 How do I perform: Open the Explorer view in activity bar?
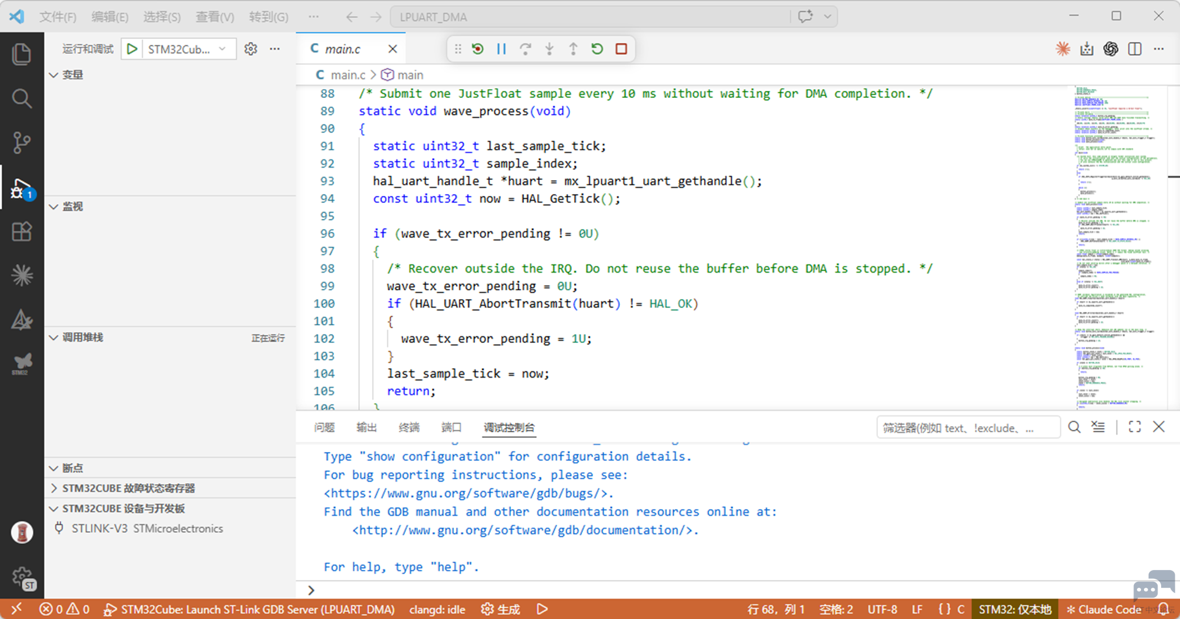(22, 54)
